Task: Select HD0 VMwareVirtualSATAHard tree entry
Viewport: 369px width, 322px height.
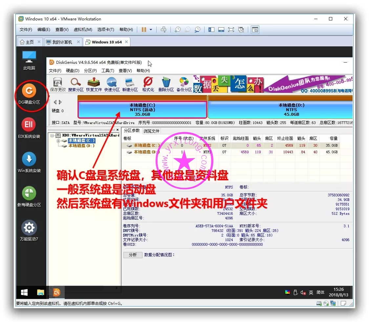Action: pyautogui.click(x=91, y=135)
